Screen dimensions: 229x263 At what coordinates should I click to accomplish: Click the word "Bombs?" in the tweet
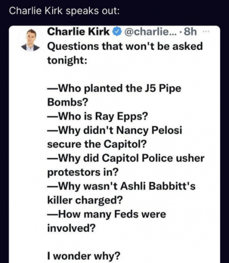pos(68,102)
